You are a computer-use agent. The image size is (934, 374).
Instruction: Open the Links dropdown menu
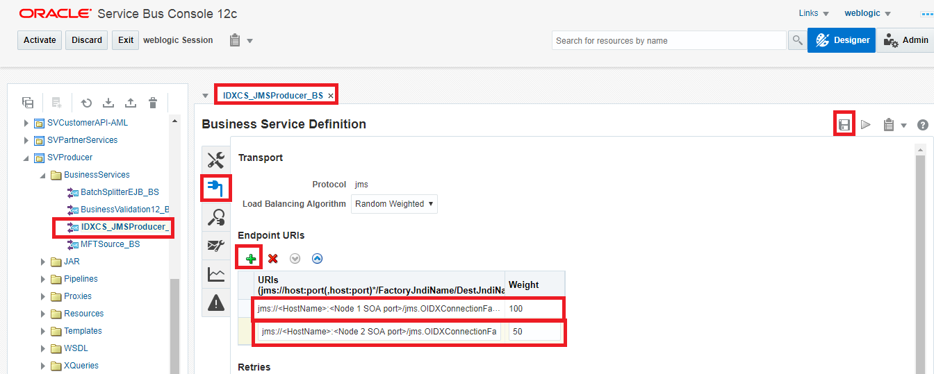(x=814, y=13)
